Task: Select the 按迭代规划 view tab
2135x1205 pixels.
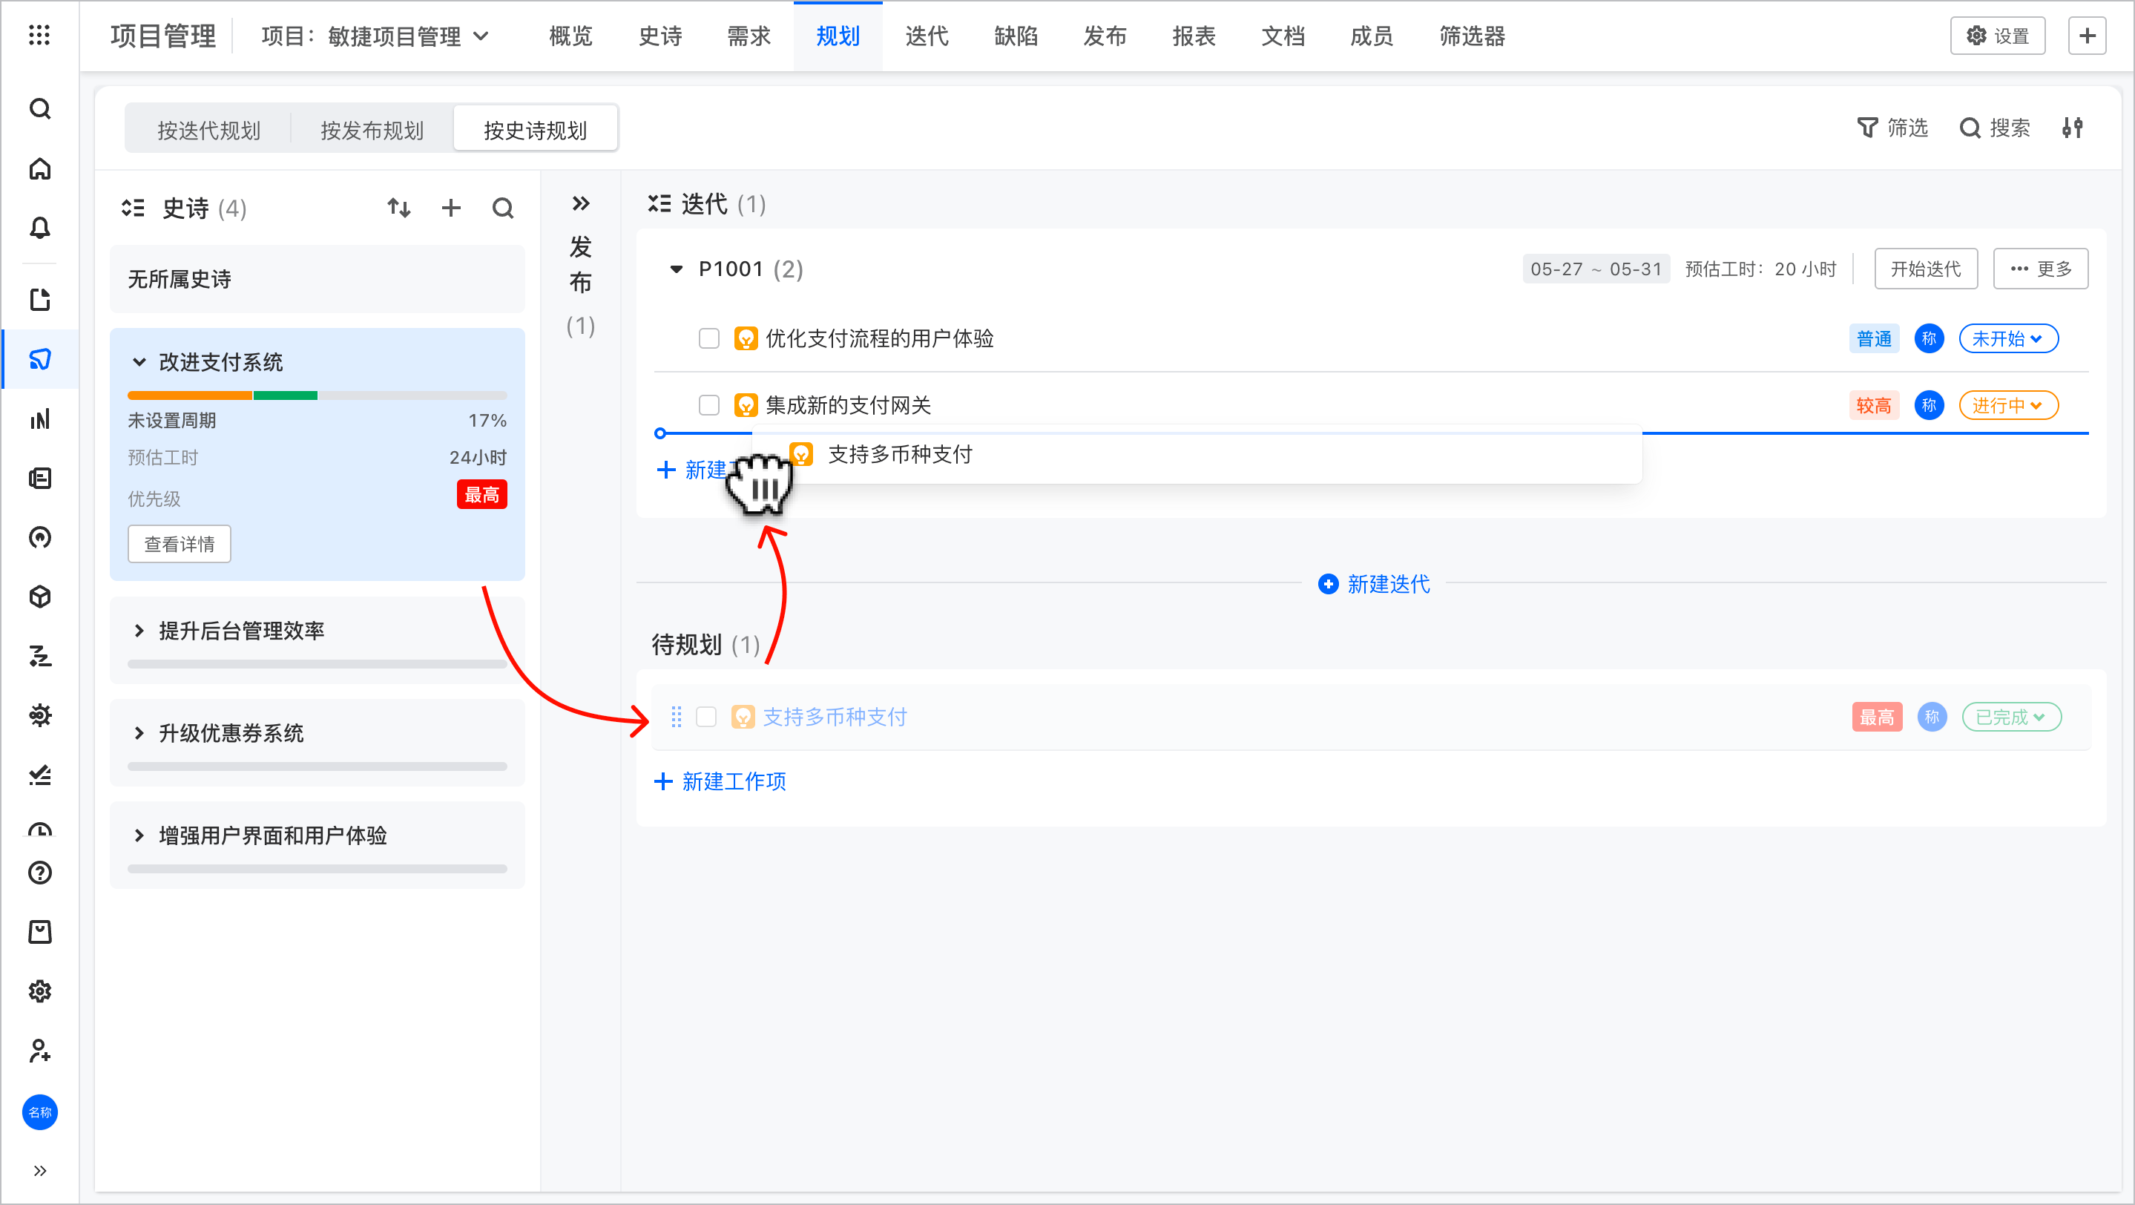Action: [209, 129]
